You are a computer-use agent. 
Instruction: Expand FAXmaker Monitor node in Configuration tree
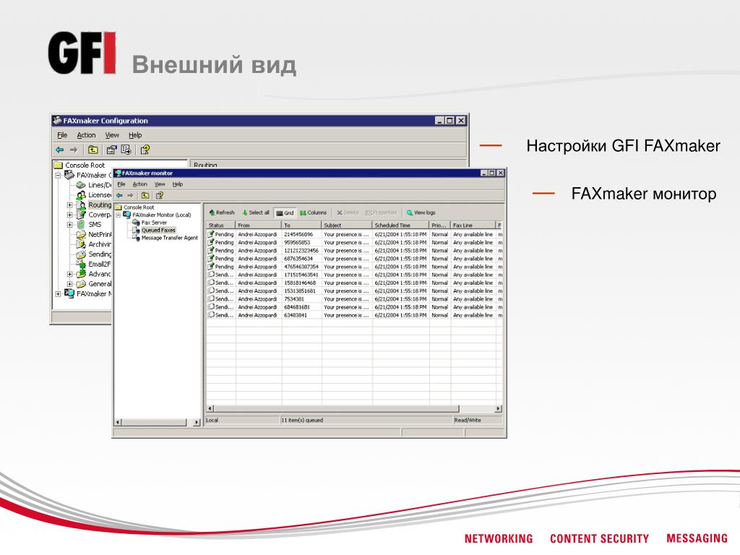(58, 293)
